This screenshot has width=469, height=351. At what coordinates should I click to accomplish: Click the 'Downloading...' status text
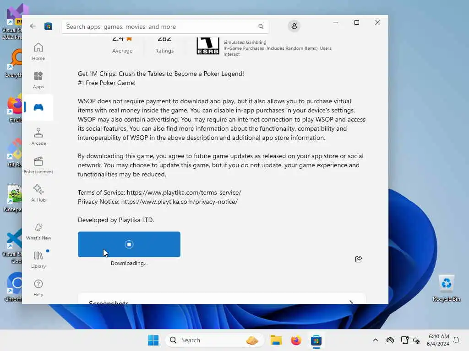[x=129, y=263]
